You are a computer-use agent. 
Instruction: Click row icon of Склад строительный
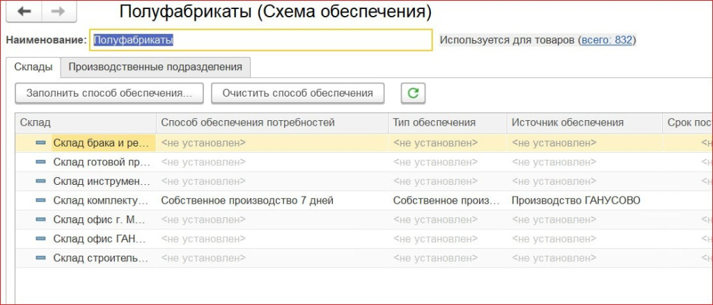click(x=40, y=258)
